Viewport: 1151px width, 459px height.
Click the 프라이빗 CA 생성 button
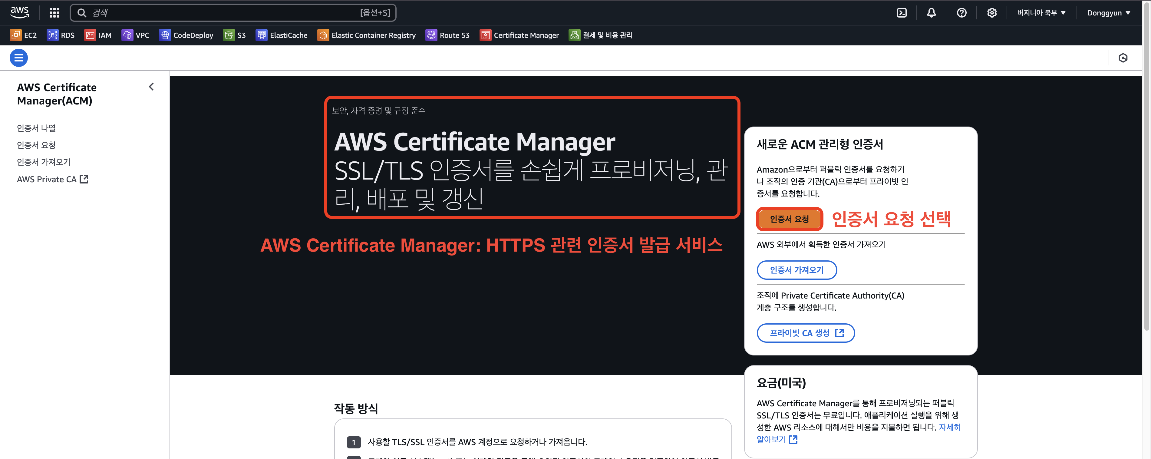805,333
